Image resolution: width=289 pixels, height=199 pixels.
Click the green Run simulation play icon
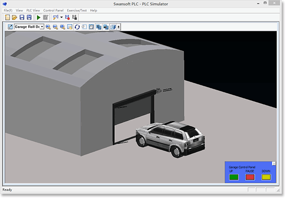tap(38, 17)
